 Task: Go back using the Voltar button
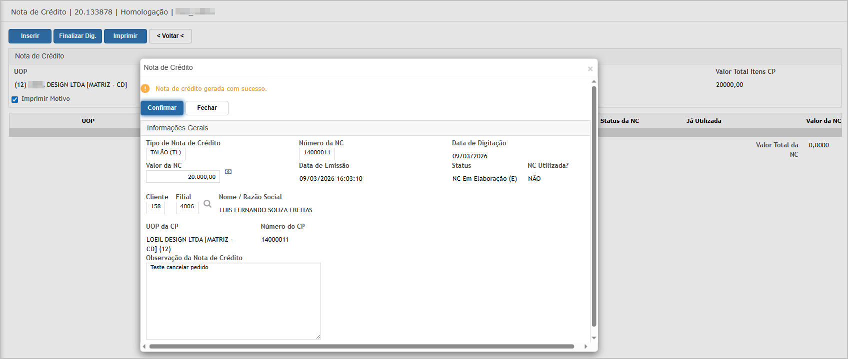[170, 36]
